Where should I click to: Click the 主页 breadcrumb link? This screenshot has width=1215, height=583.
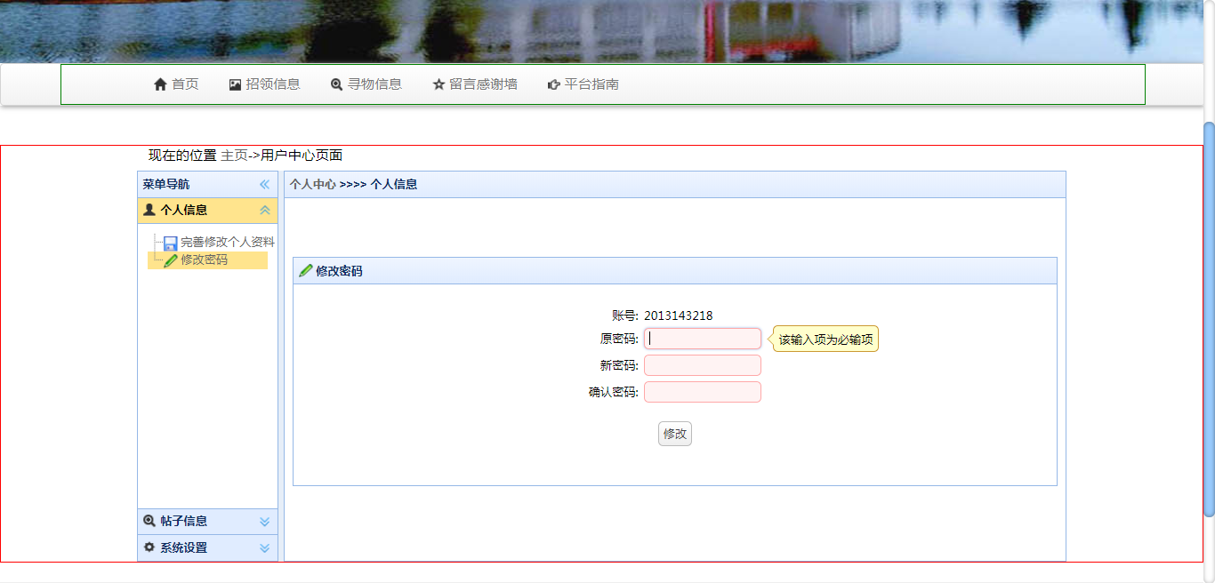(234, 156)
